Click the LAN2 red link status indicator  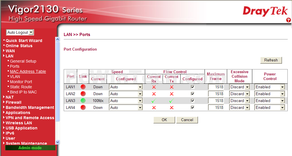click(x=83, y=94)
